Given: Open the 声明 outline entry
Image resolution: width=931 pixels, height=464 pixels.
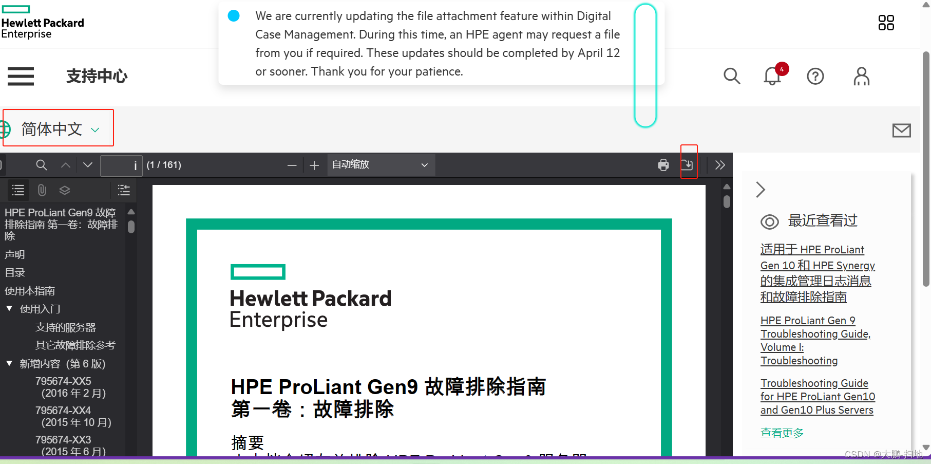Looking at the screenshot, I should (14, 254).
